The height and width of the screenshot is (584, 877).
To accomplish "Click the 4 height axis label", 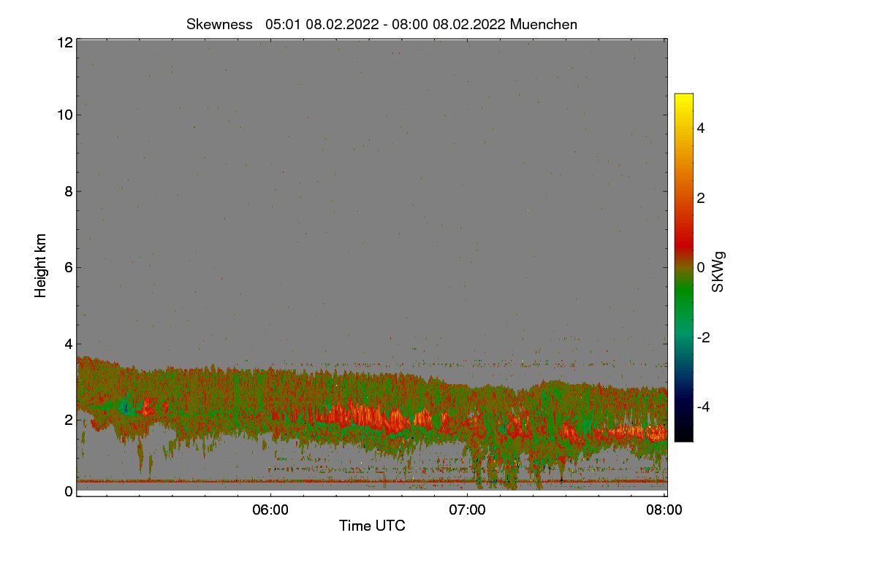I will click(68, 343).
